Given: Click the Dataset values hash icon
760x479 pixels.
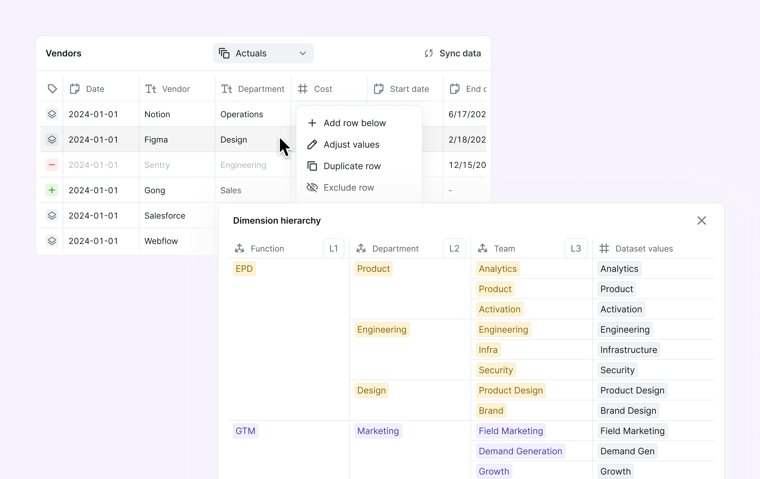Looking at the screenshot, I should pos(604,248).
